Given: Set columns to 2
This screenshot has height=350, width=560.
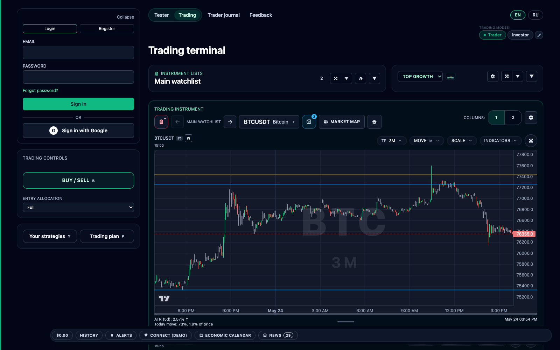Looking at the screenshot, I should click(x=513, y=118).
